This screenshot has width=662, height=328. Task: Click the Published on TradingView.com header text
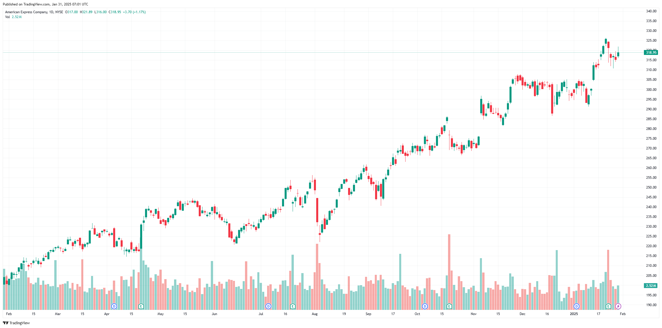click(x=45, y=4)
